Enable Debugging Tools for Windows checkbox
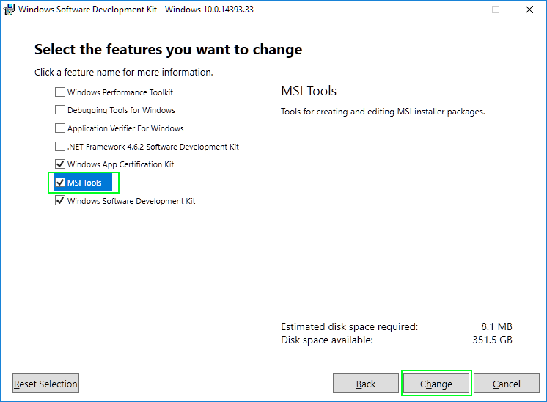The image size is (547, 402). click(x=60, y=110)
